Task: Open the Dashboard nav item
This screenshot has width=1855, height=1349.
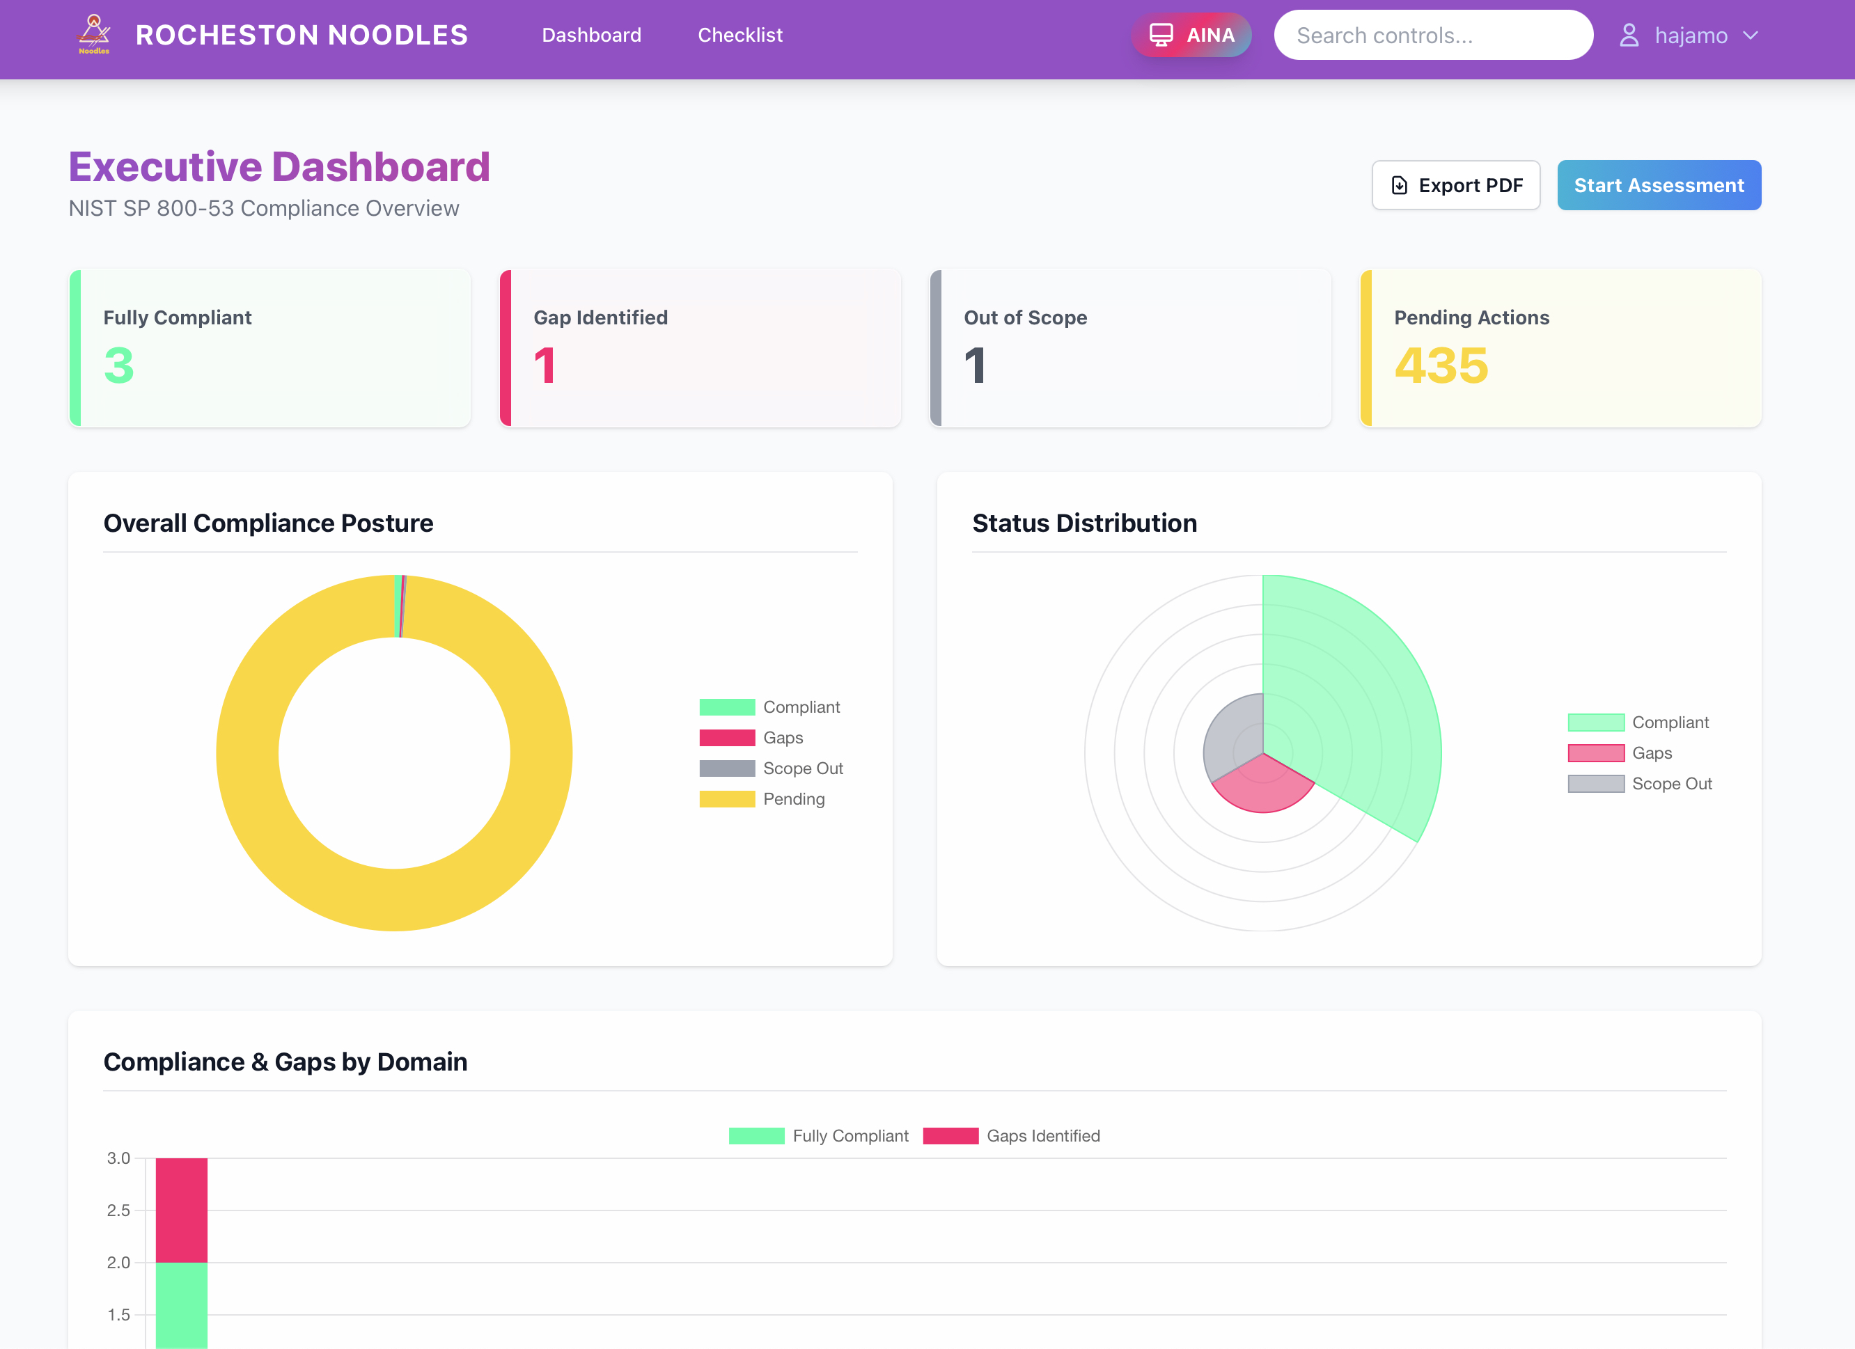Action: [x=590, y=35]
